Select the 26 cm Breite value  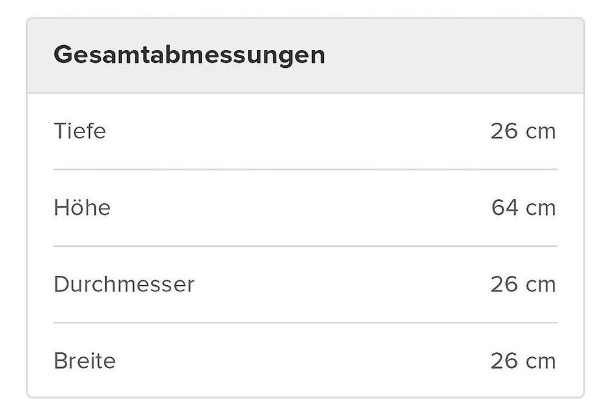[x=524, y=361]
